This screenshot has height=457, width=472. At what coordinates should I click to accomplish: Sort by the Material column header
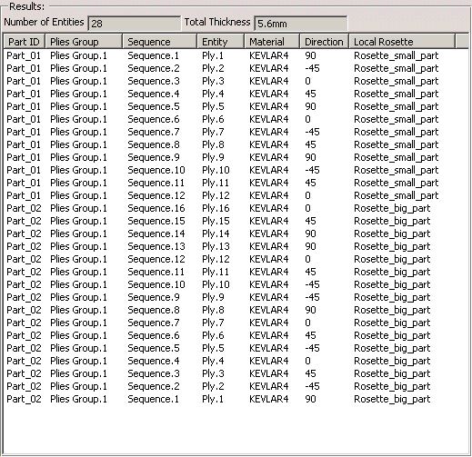[272, 42]
